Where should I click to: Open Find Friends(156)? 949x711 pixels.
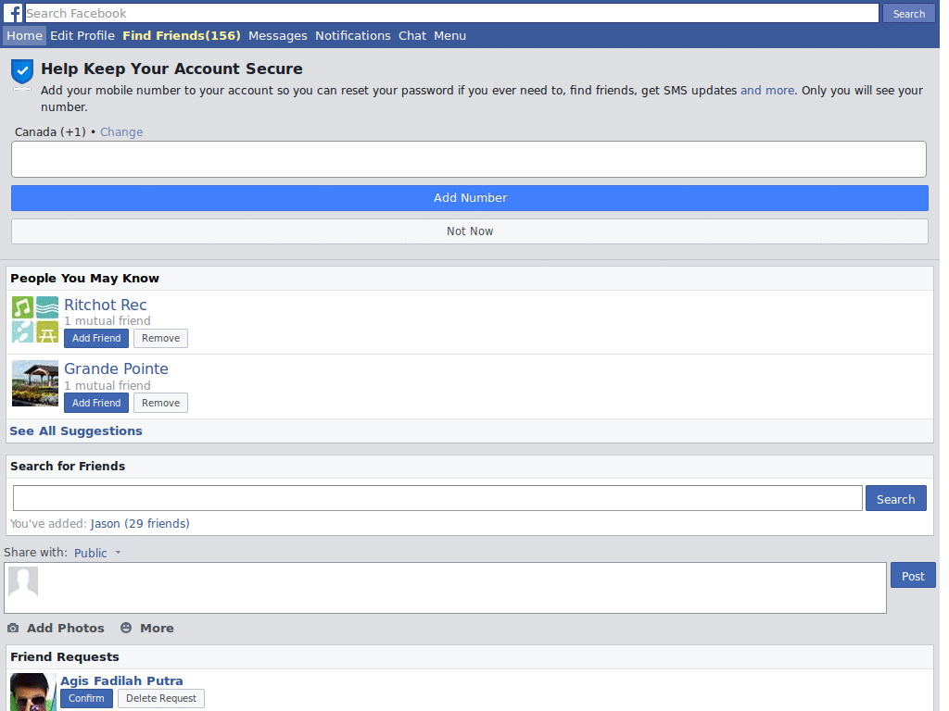(x=182, y=36)
